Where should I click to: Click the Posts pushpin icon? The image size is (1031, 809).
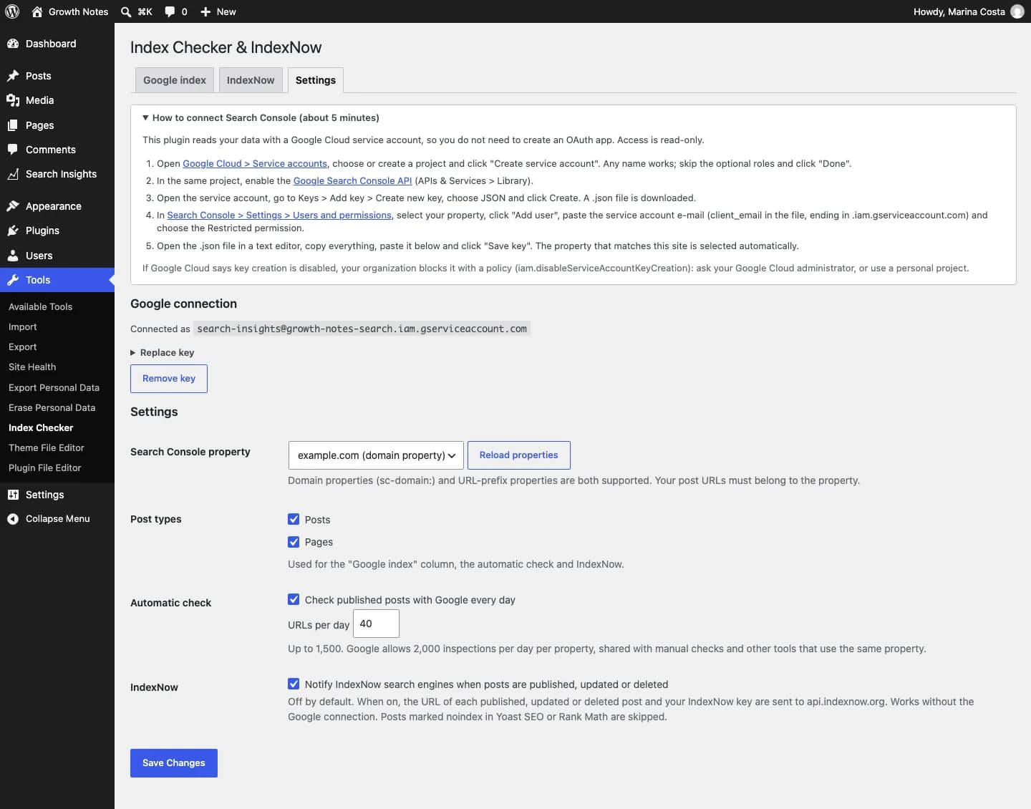click(13, 76)
